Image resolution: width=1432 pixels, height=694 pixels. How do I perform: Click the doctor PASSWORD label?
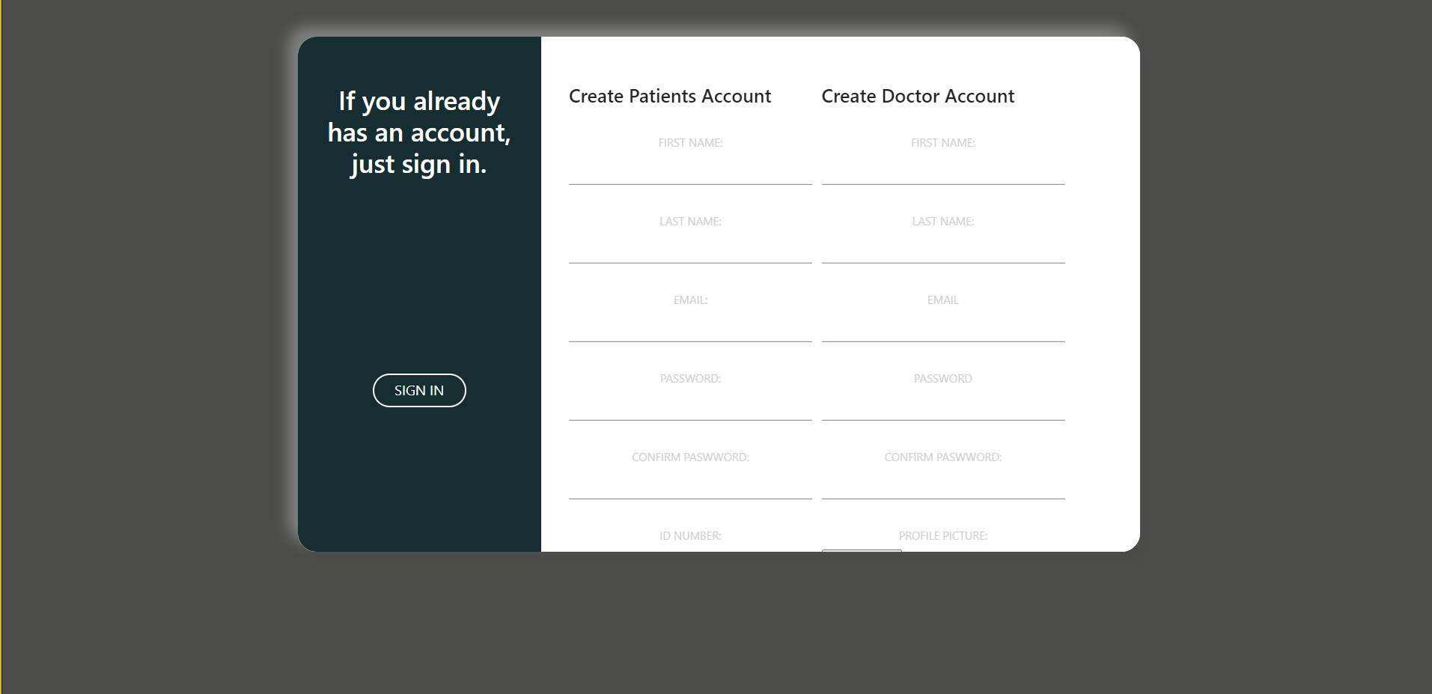tap(943, 379)
